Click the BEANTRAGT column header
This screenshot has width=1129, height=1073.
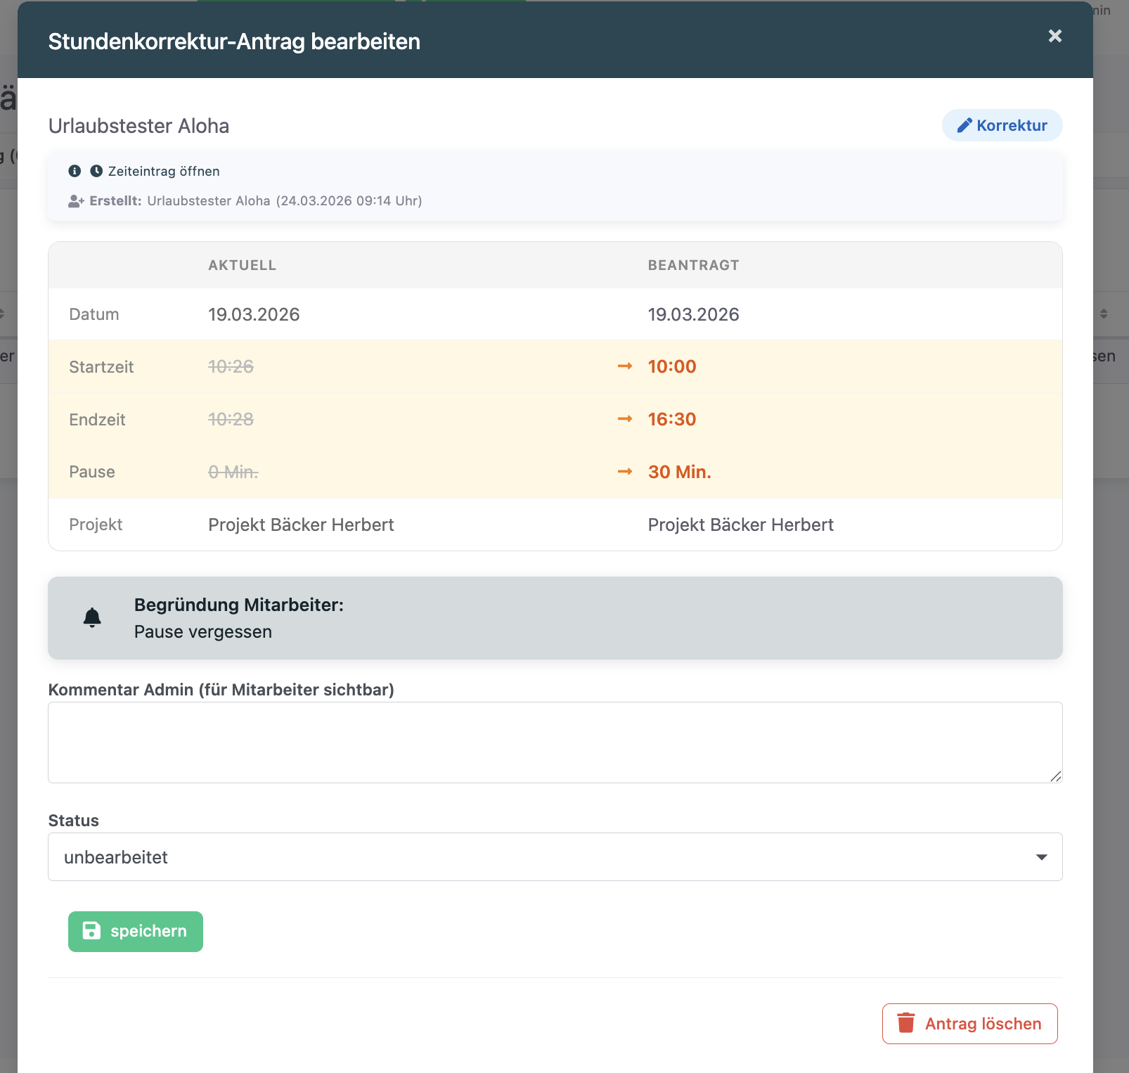point(693,265)
